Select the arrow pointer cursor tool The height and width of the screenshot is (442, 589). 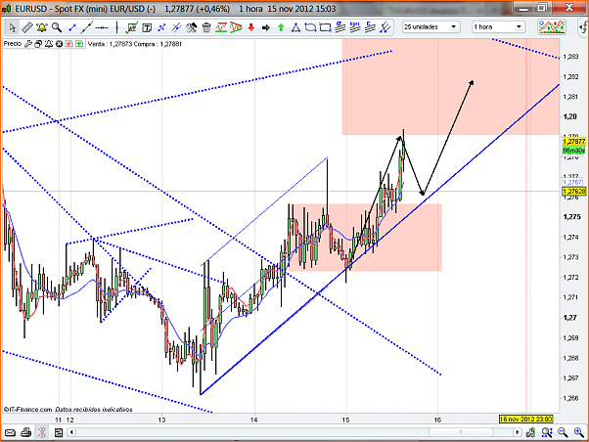pyautogui.click(x=12, y=27)
